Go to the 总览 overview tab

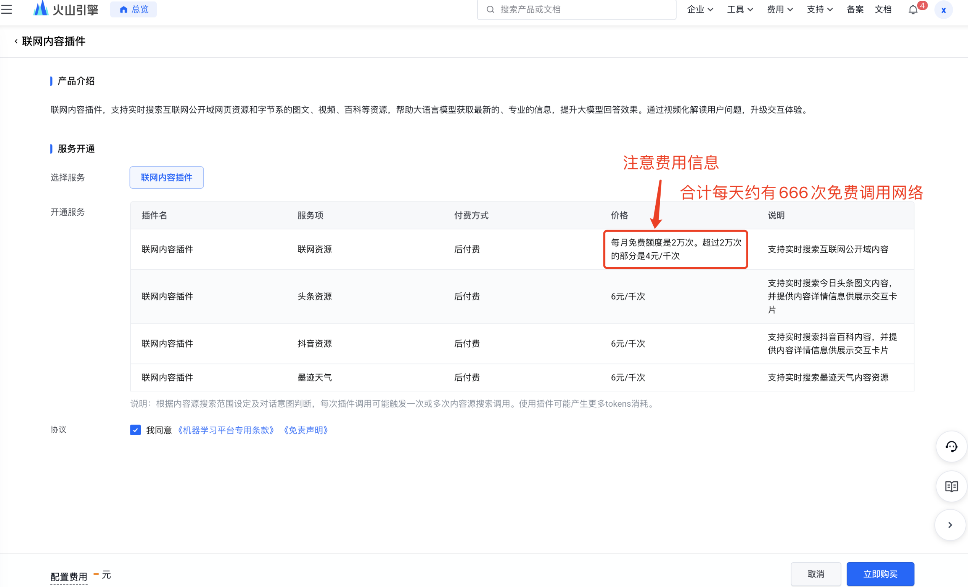click(x=133, y=10)
